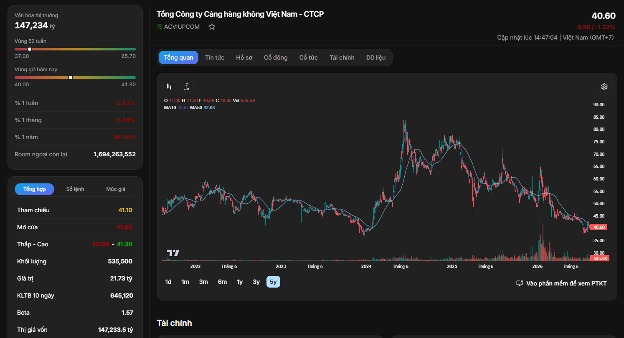Set chart range to 6m
The width and height of the screenshot is (624, 338).
point(222,282)
